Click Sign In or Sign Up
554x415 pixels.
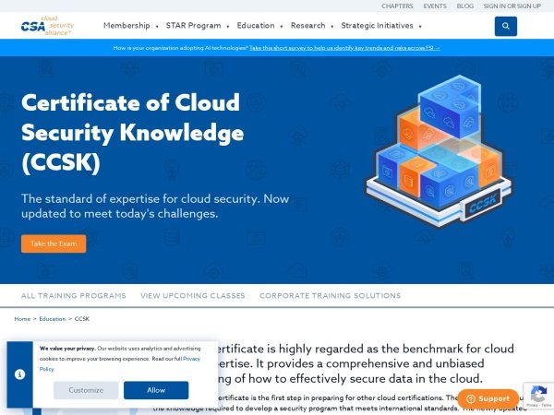click(512, 6)
